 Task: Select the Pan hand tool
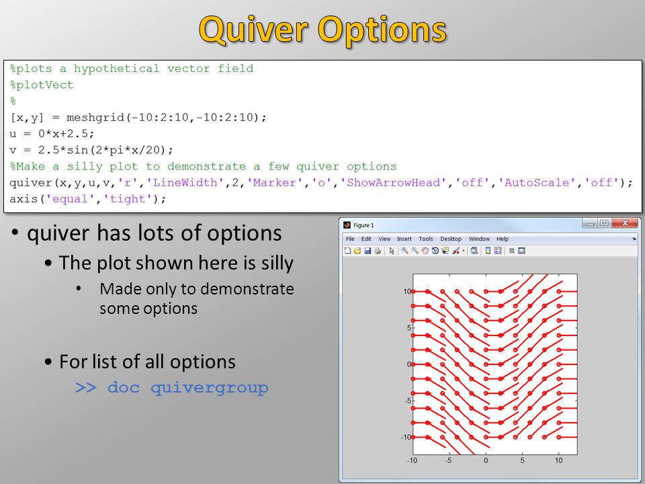[x=425, y=251]
